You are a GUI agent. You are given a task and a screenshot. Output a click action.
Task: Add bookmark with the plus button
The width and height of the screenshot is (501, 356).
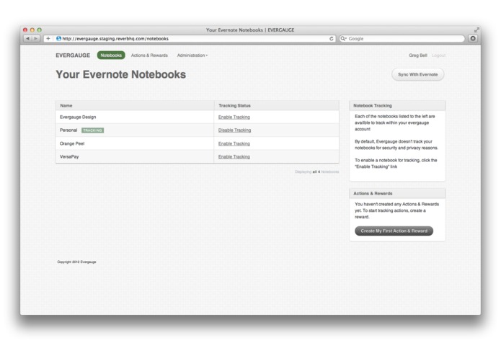(x=48, y=38)
